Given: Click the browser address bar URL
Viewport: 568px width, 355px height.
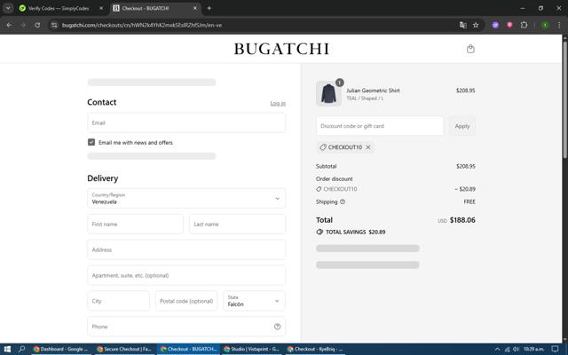Looking at the screenshot, I should click(x=142, y=25).
